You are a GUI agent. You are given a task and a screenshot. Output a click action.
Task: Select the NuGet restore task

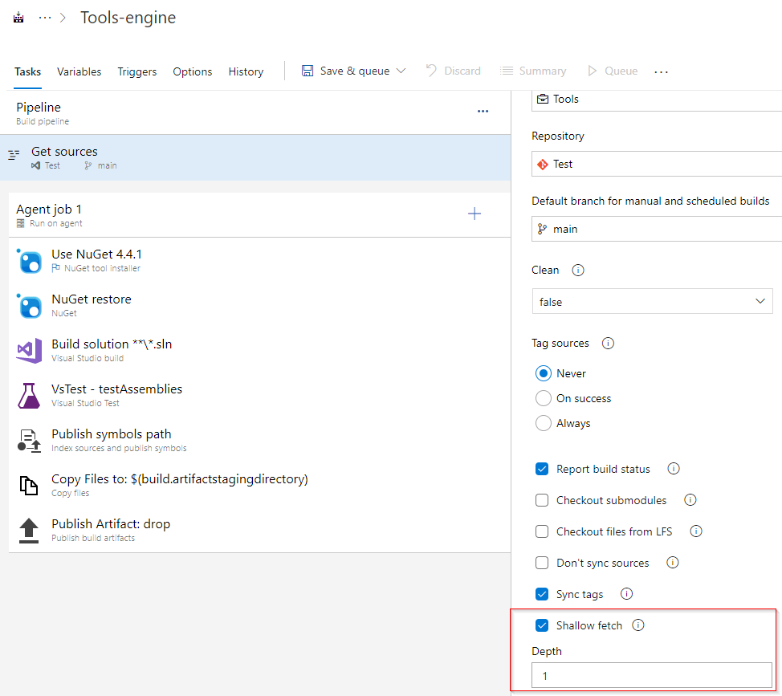[259, 305]
